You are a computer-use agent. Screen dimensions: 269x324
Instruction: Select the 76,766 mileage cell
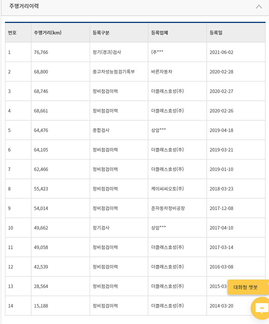pyautogui.click(x=41, y=52)
